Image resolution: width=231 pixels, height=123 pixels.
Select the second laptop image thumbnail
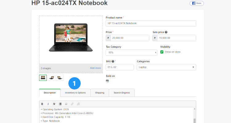coord(51,78)
